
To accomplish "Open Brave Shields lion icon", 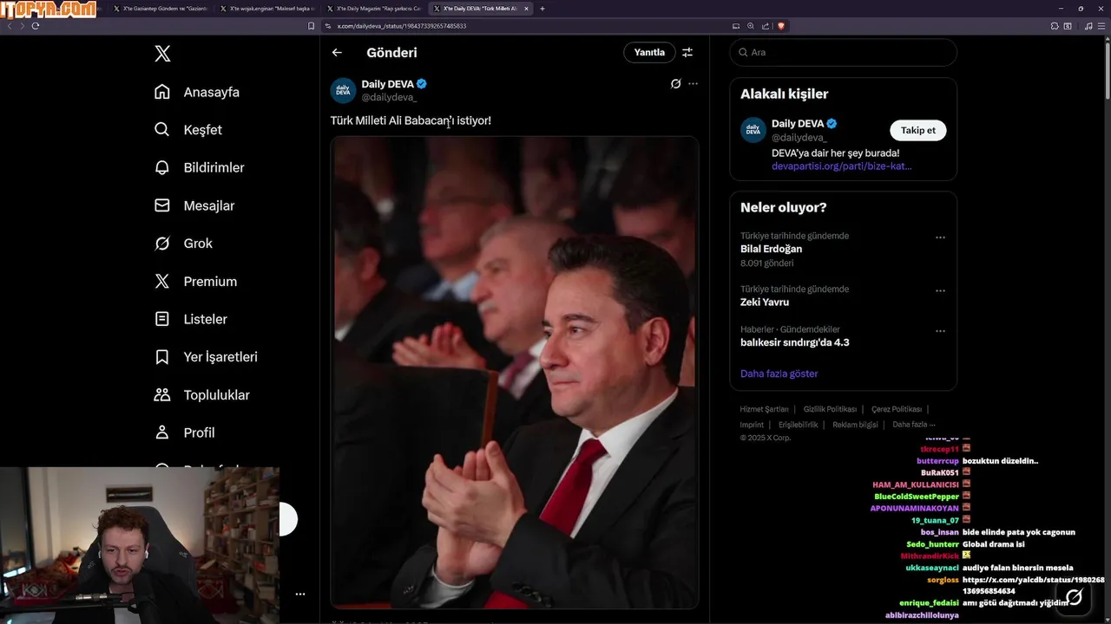I will click(x=781, y=26).
